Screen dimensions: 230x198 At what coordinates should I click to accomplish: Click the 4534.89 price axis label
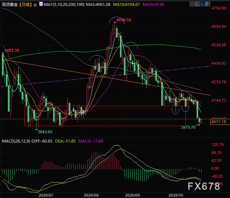[x=219, y=45]
